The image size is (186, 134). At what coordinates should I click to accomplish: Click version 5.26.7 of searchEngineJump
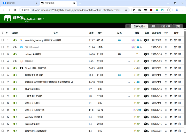point(91,40)
